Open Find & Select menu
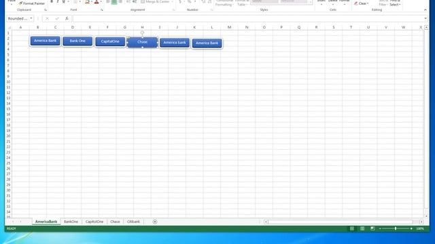The image size is (435, 244). 395,3
